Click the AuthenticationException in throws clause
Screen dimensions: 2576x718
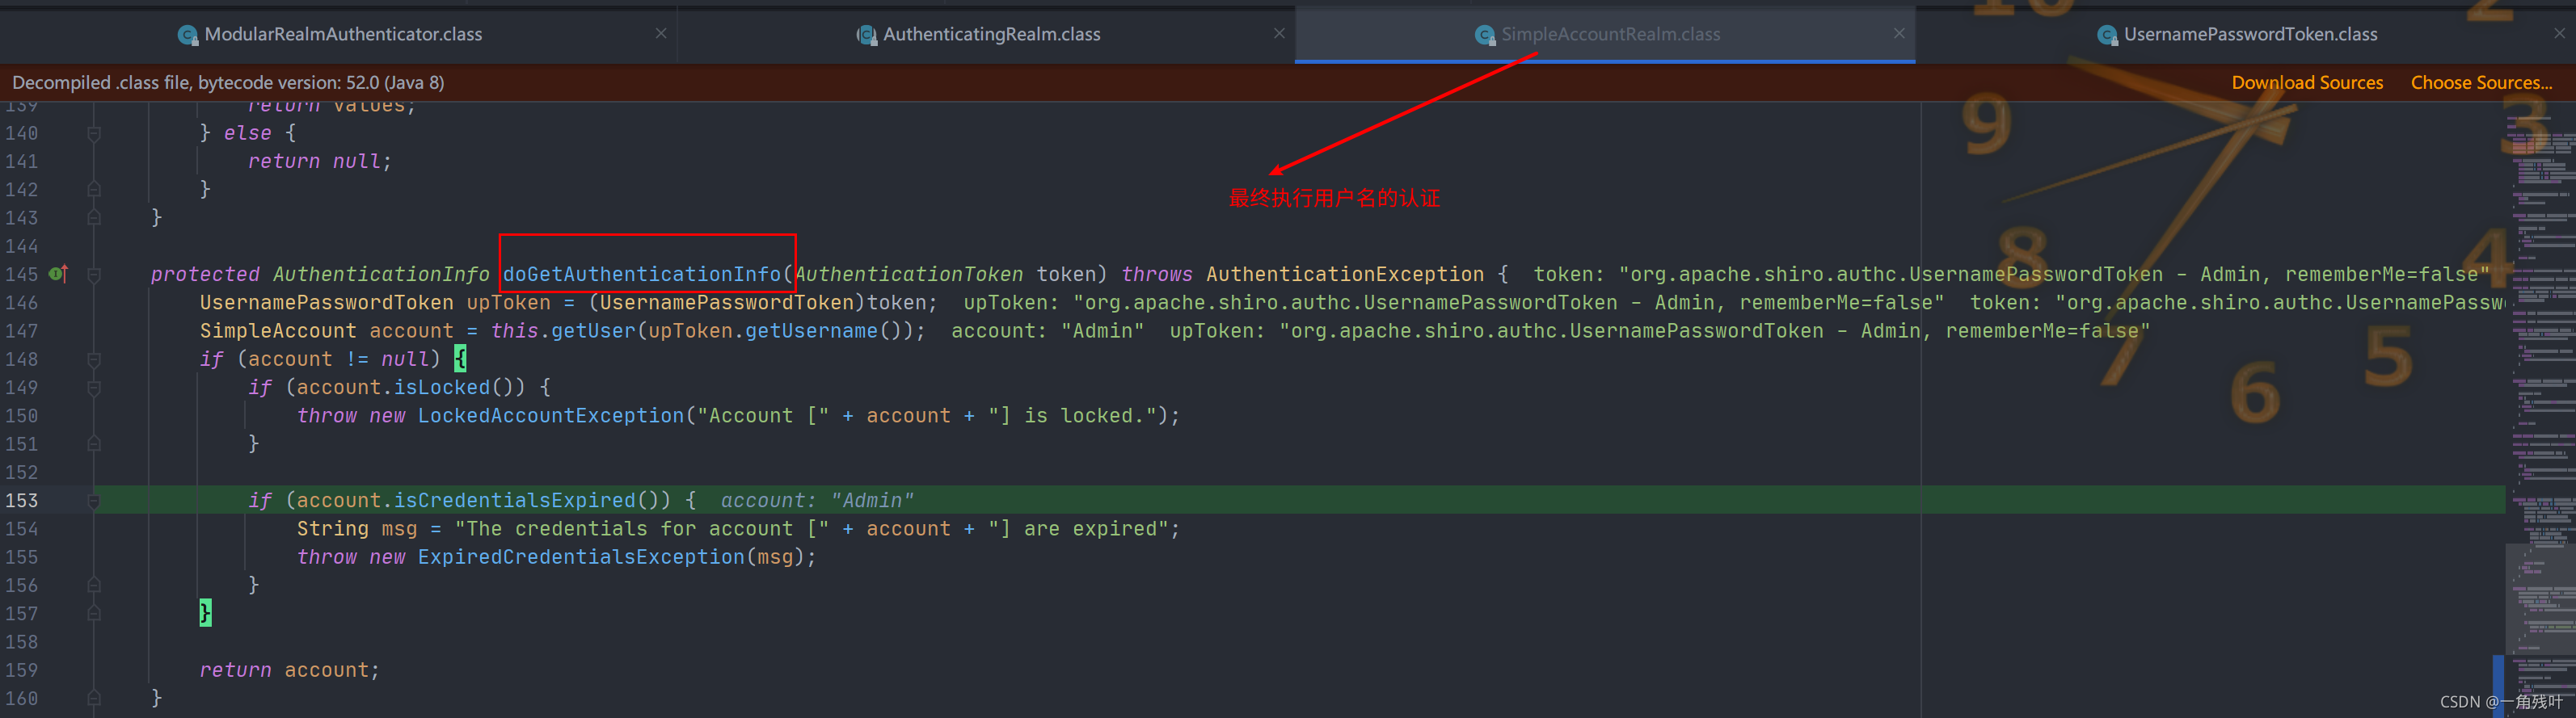[x=1344, y=274]
